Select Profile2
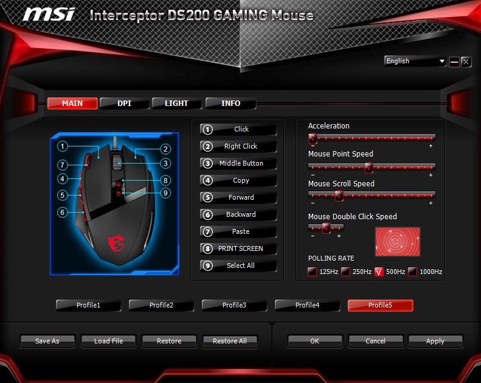Viewport: 481px width, 383px height. tap(161, 305)
